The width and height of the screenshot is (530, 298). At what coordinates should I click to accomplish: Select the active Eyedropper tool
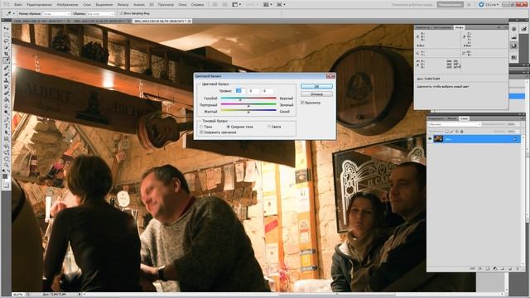click(x=6, y=60)
